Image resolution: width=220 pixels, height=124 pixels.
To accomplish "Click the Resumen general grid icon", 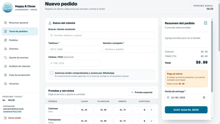I will (5, 23).
